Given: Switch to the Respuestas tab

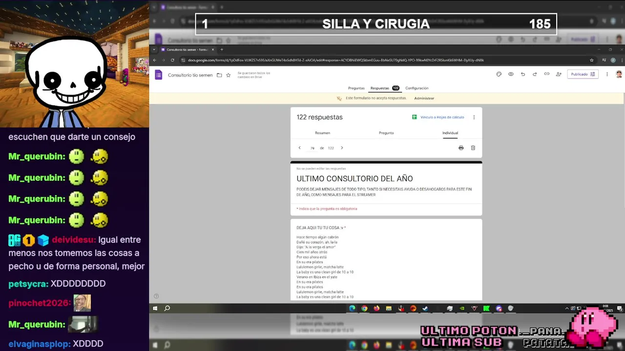Looking at the screenshot, I should click(x=385, y=88).
